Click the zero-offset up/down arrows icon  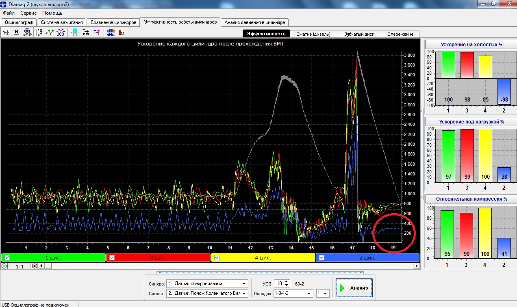[6, 32]
